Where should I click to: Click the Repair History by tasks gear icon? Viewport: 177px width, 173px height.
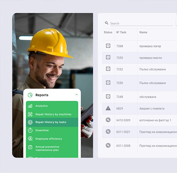coord(30,122)
